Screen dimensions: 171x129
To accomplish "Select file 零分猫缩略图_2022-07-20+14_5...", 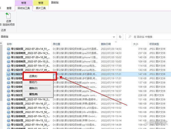I will 30,53.
